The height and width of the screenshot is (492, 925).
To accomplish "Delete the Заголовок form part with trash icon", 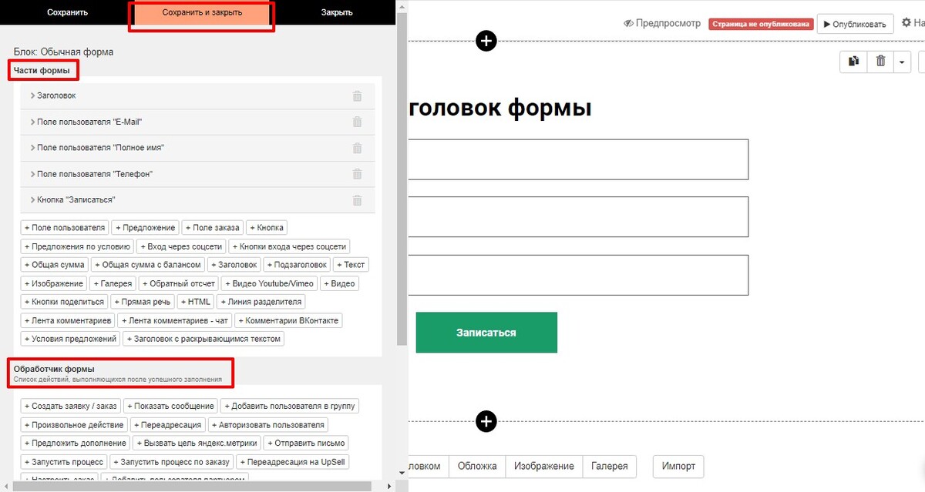I will [x=357, y=96].
